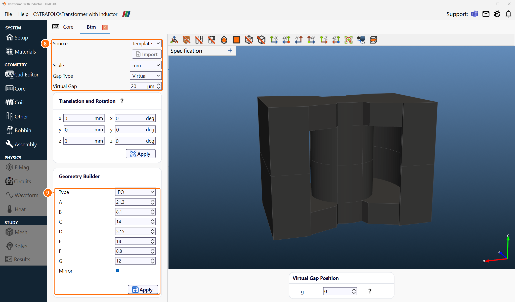The height and width of the screenshot is (302, 515).
Task: Click the -X view orientation icon
Action: tap(274, 40)
